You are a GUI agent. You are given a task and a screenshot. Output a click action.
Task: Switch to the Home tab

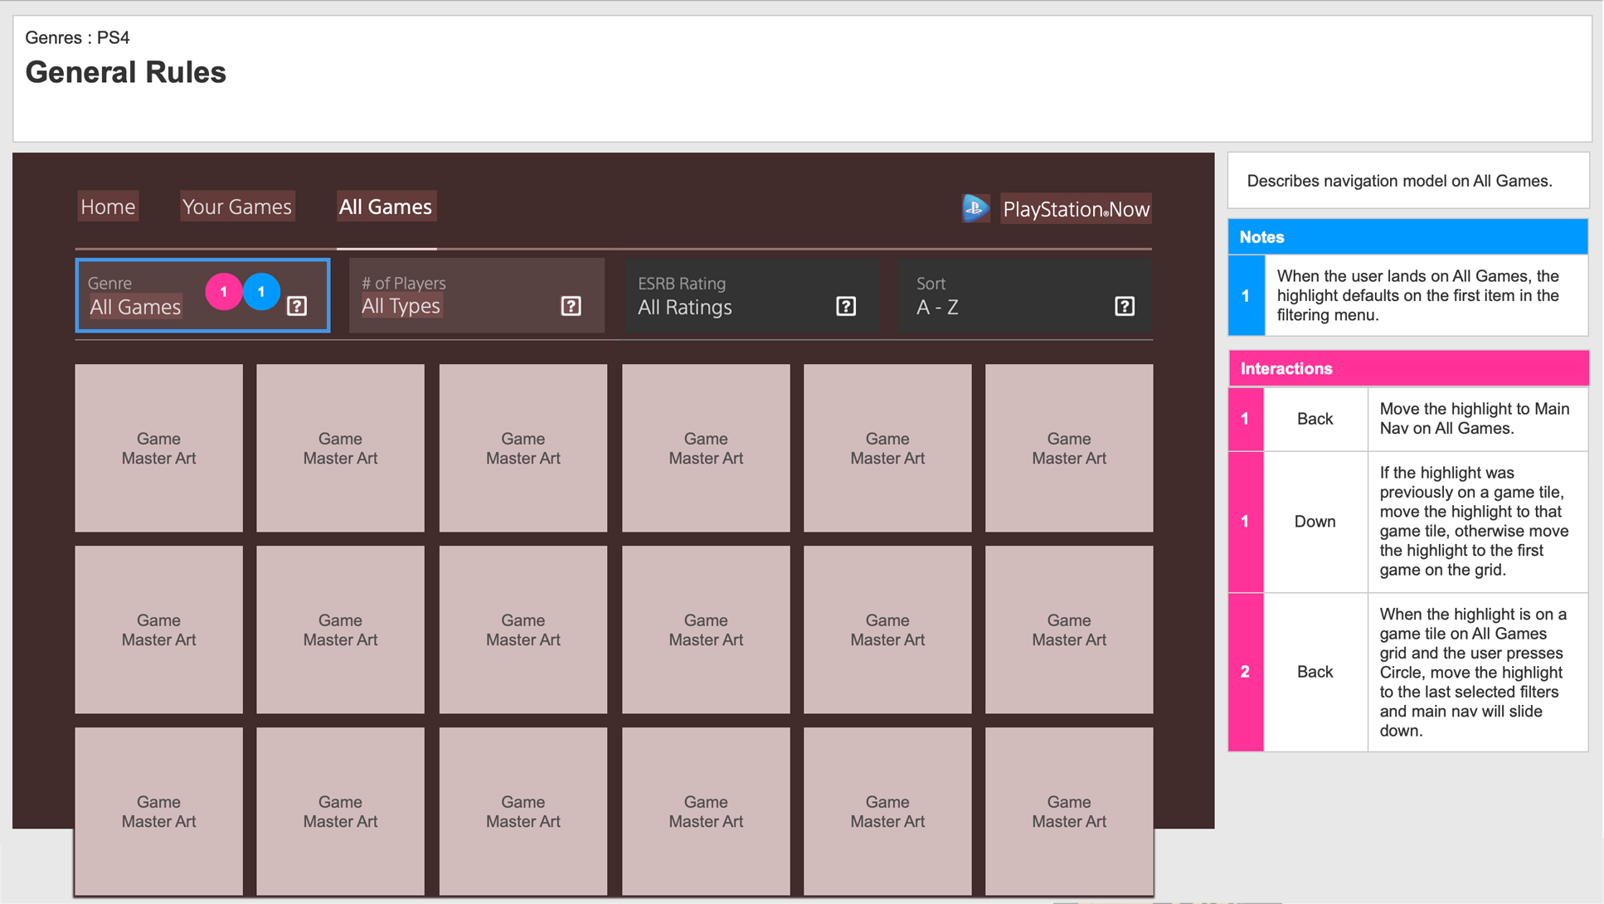point(108,207)
